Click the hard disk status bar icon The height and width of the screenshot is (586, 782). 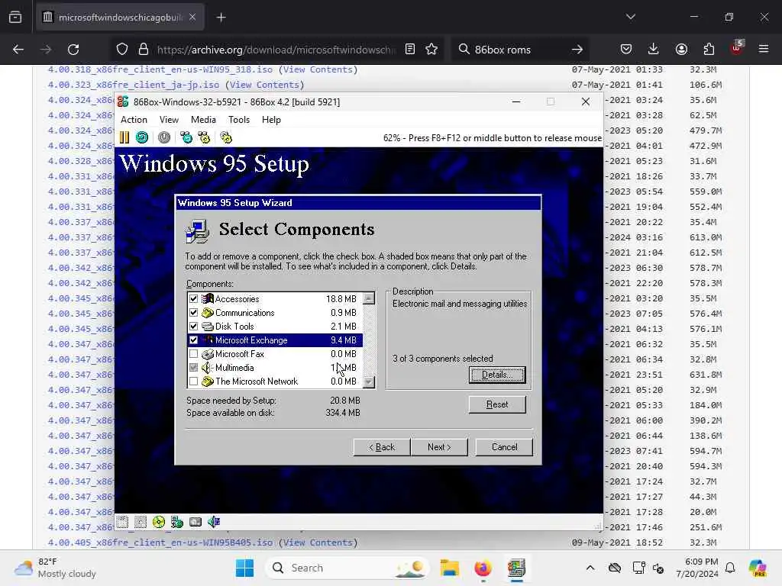pos(195,522)
